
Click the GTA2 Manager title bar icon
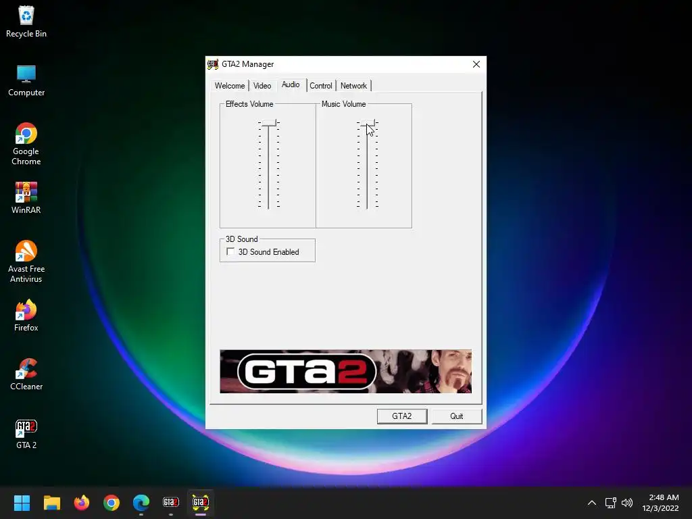point(213,64)
